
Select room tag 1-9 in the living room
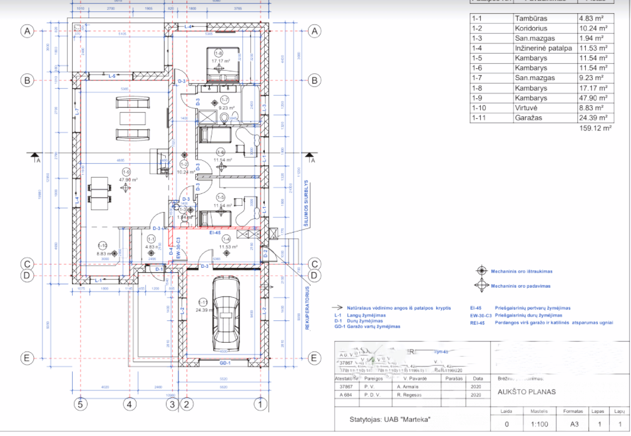(126, 172)
